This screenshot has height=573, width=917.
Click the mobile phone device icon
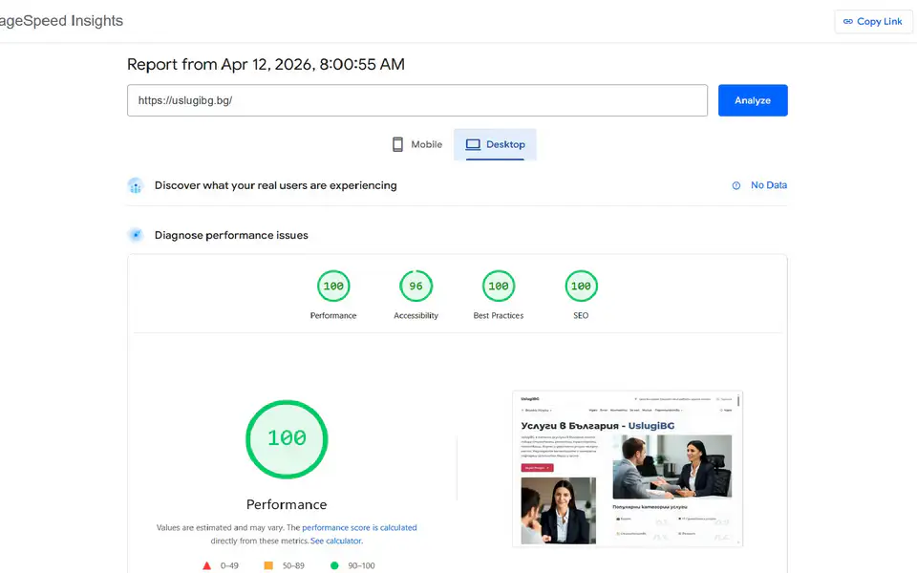[x=398, y=144]
